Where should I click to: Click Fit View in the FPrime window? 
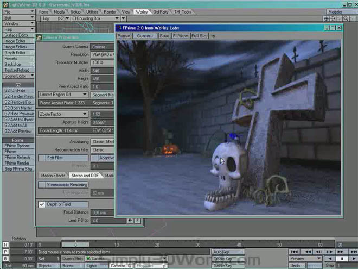[x=180, y=36]
